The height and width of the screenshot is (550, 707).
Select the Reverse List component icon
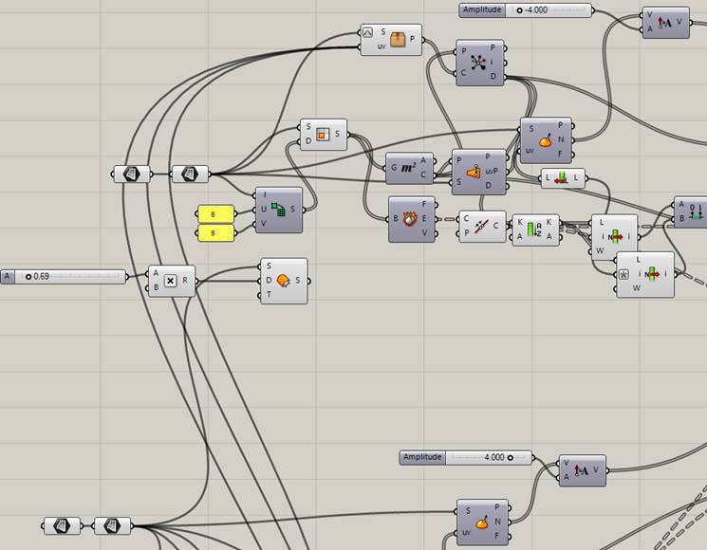tap(563, 178)
